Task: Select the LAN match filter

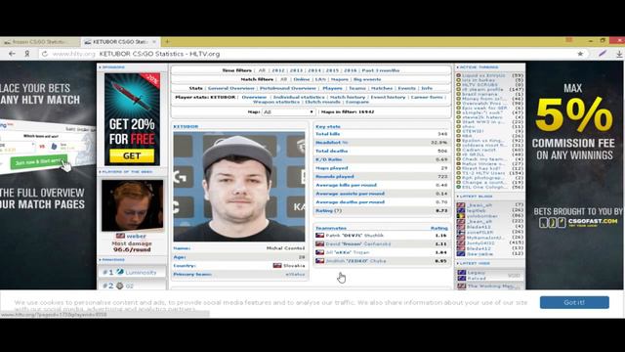Action: [x=320, y=79]
